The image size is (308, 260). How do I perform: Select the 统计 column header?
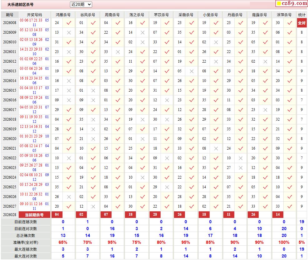point(302,15)
